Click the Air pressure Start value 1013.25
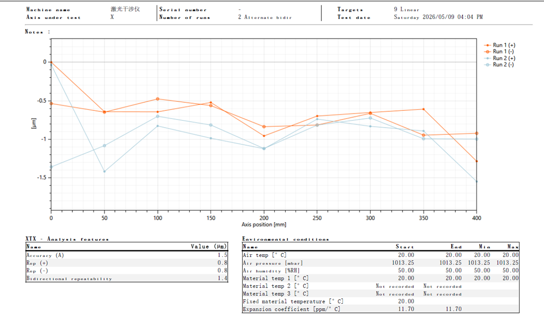Viewport: 544px width, 326px height. point(403,263)
